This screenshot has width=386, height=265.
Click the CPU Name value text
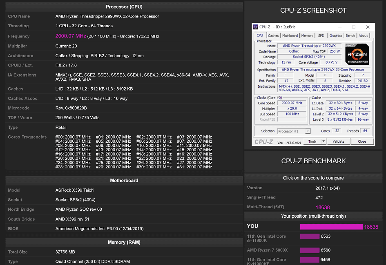(x=107, y=16)
